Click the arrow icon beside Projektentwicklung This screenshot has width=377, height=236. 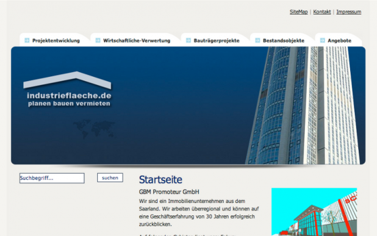tap(27, 40)
